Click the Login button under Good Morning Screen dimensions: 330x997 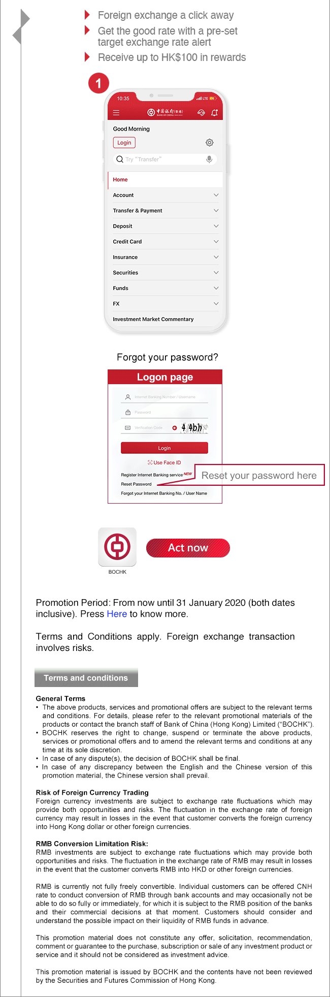(x=124, y=143)
